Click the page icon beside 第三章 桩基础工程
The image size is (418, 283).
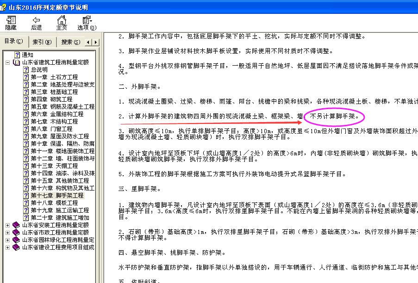point(26,92)
